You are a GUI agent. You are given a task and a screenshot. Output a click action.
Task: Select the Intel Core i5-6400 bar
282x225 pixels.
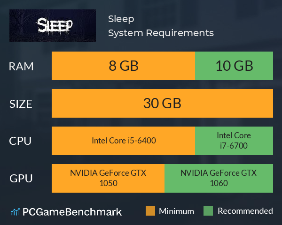123,141
